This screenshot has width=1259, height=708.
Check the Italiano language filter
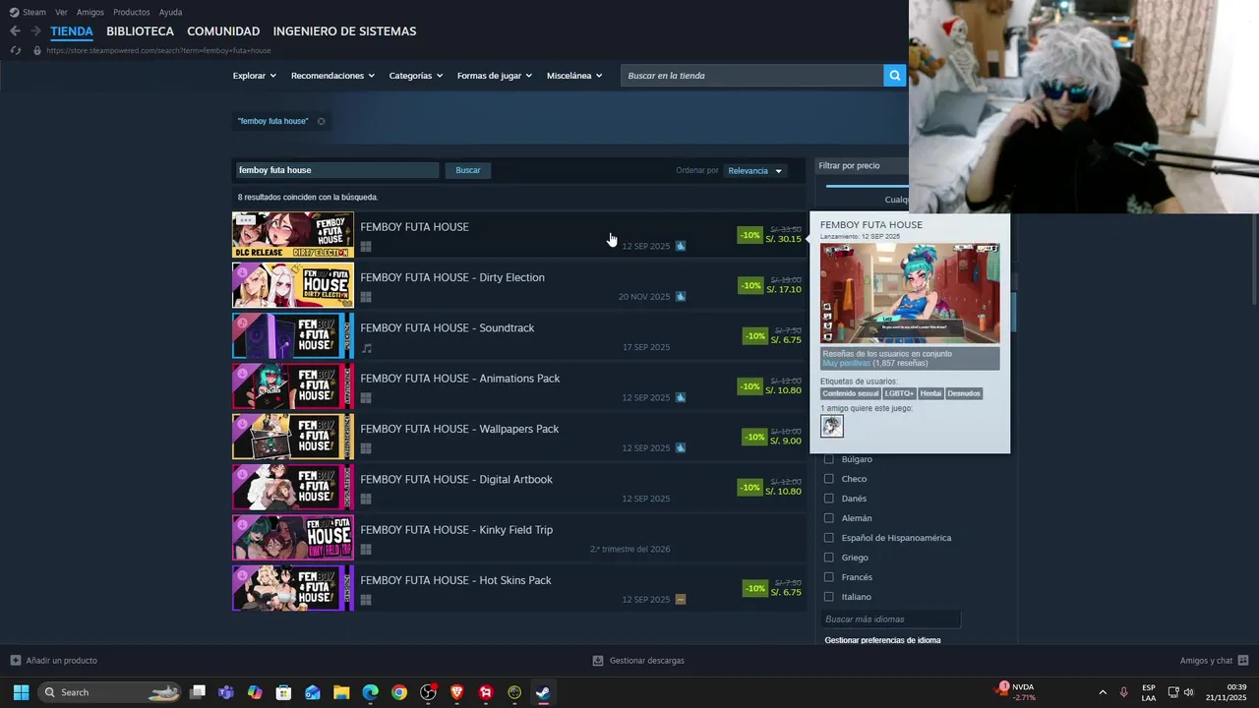tap(828, 597)
